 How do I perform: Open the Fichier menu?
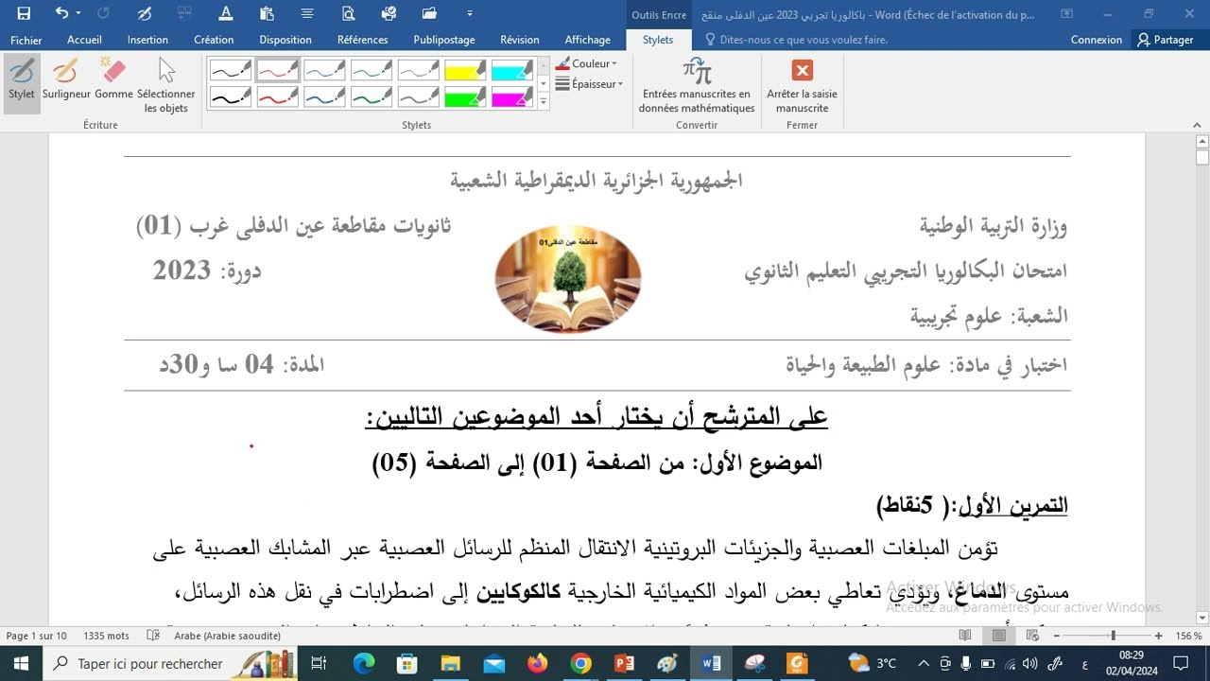26,40
